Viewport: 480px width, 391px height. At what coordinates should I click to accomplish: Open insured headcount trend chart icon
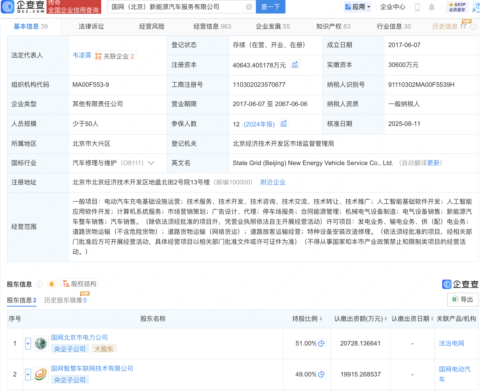coord(284,124)
